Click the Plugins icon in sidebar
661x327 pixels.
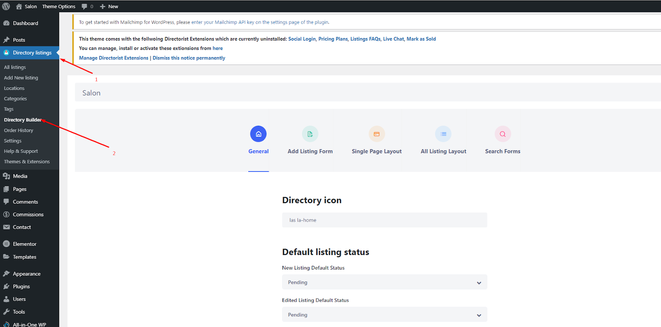6,286
